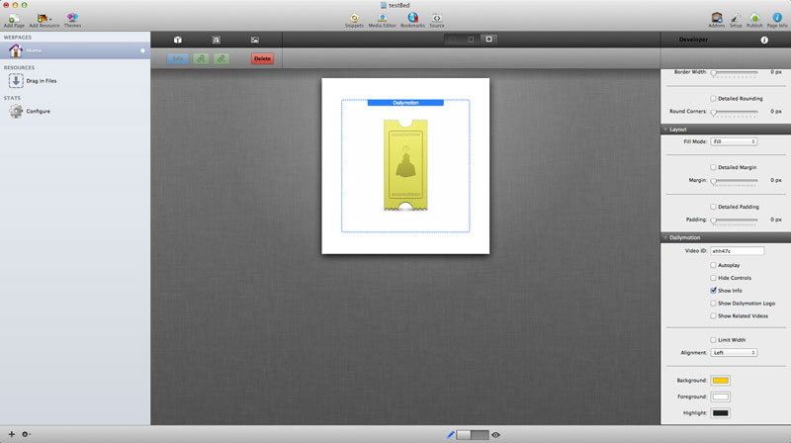Click the Bookmarks globe icon

tap(412, 17)
